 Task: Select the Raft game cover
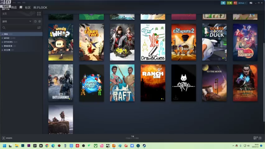(x=122, y=83)
